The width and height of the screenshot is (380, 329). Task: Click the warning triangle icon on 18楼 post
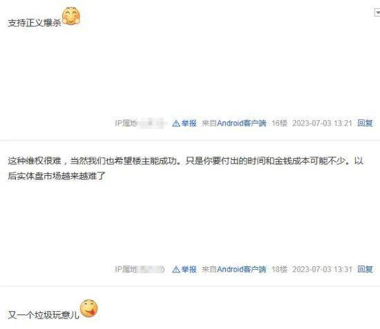click(176, 270)
